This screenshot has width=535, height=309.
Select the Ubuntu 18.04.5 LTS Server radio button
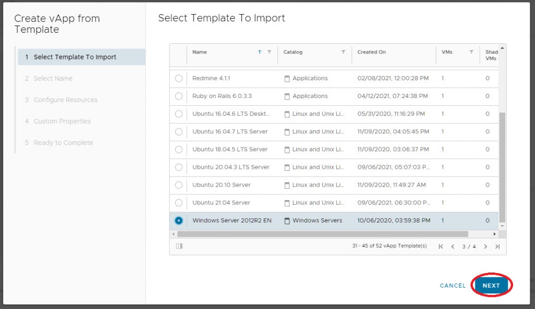pos(179,149)
